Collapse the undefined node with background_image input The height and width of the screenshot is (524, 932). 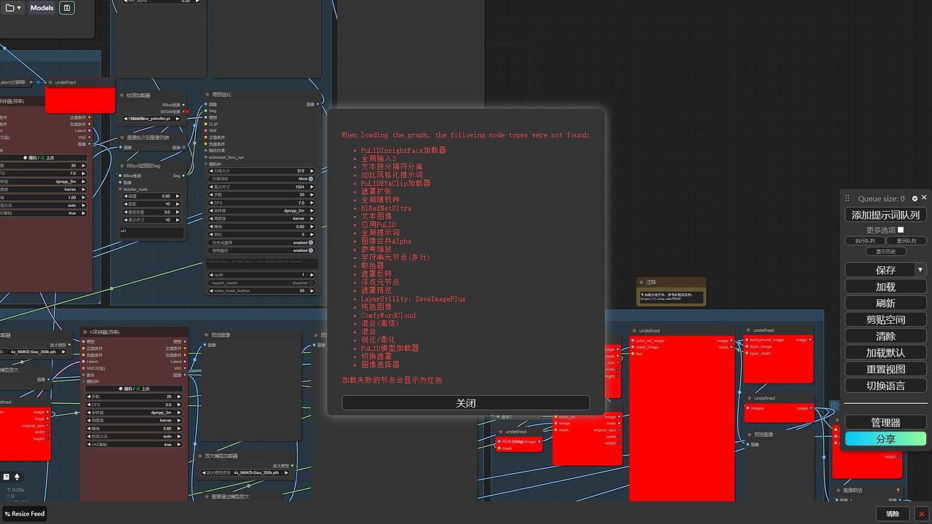748,330
